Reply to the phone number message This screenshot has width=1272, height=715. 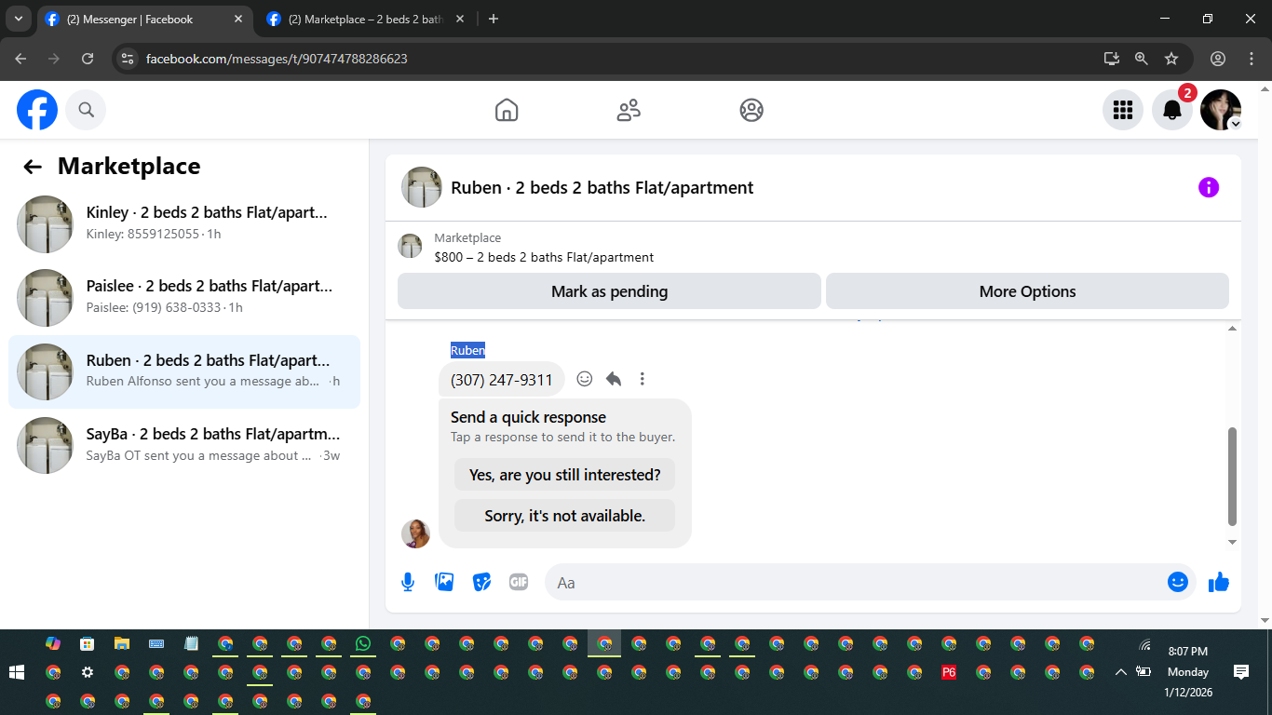pyautogui.click(x=614, y=379)
